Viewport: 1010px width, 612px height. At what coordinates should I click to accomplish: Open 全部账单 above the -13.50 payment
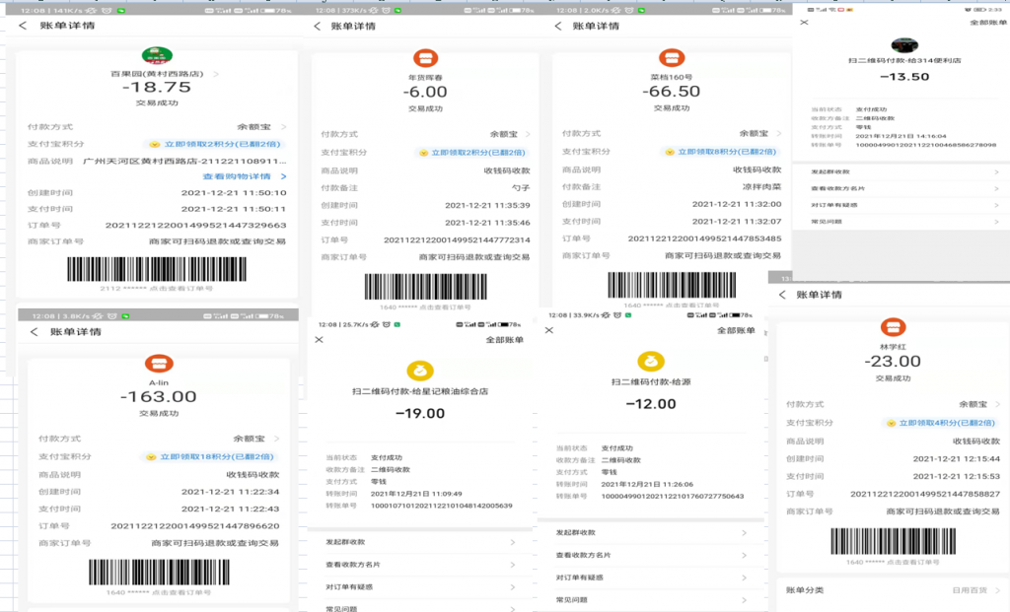[x=985, y=21]
